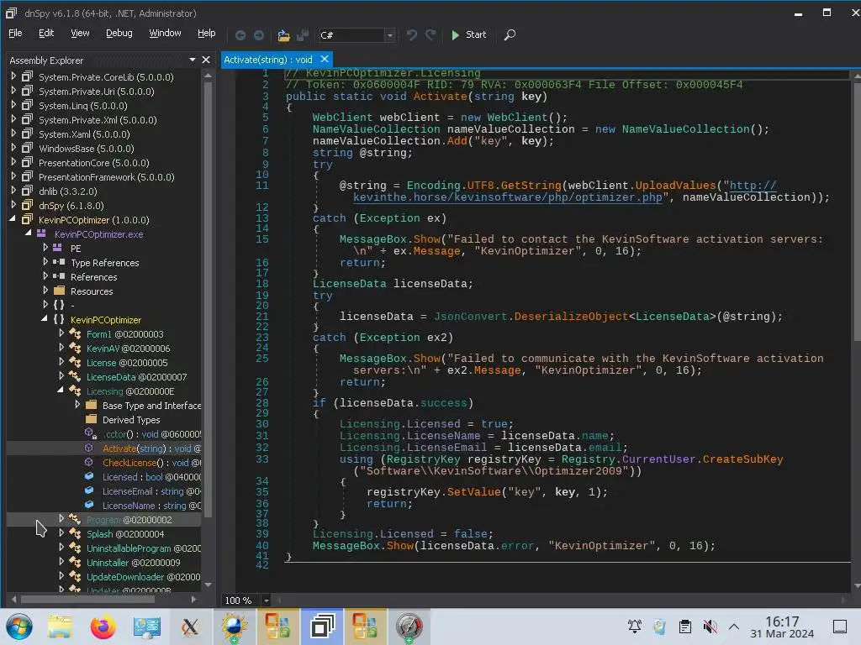
Task: Click the muted volume tray icon
Action: pyautogui.click(x=710, y=627)
